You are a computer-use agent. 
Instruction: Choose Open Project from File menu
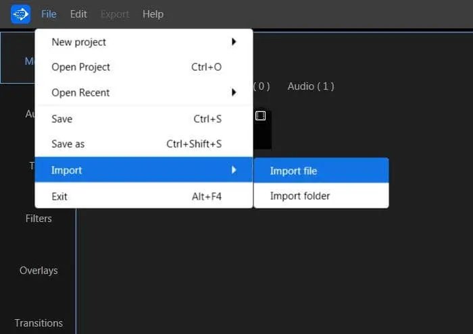(81, 67)
